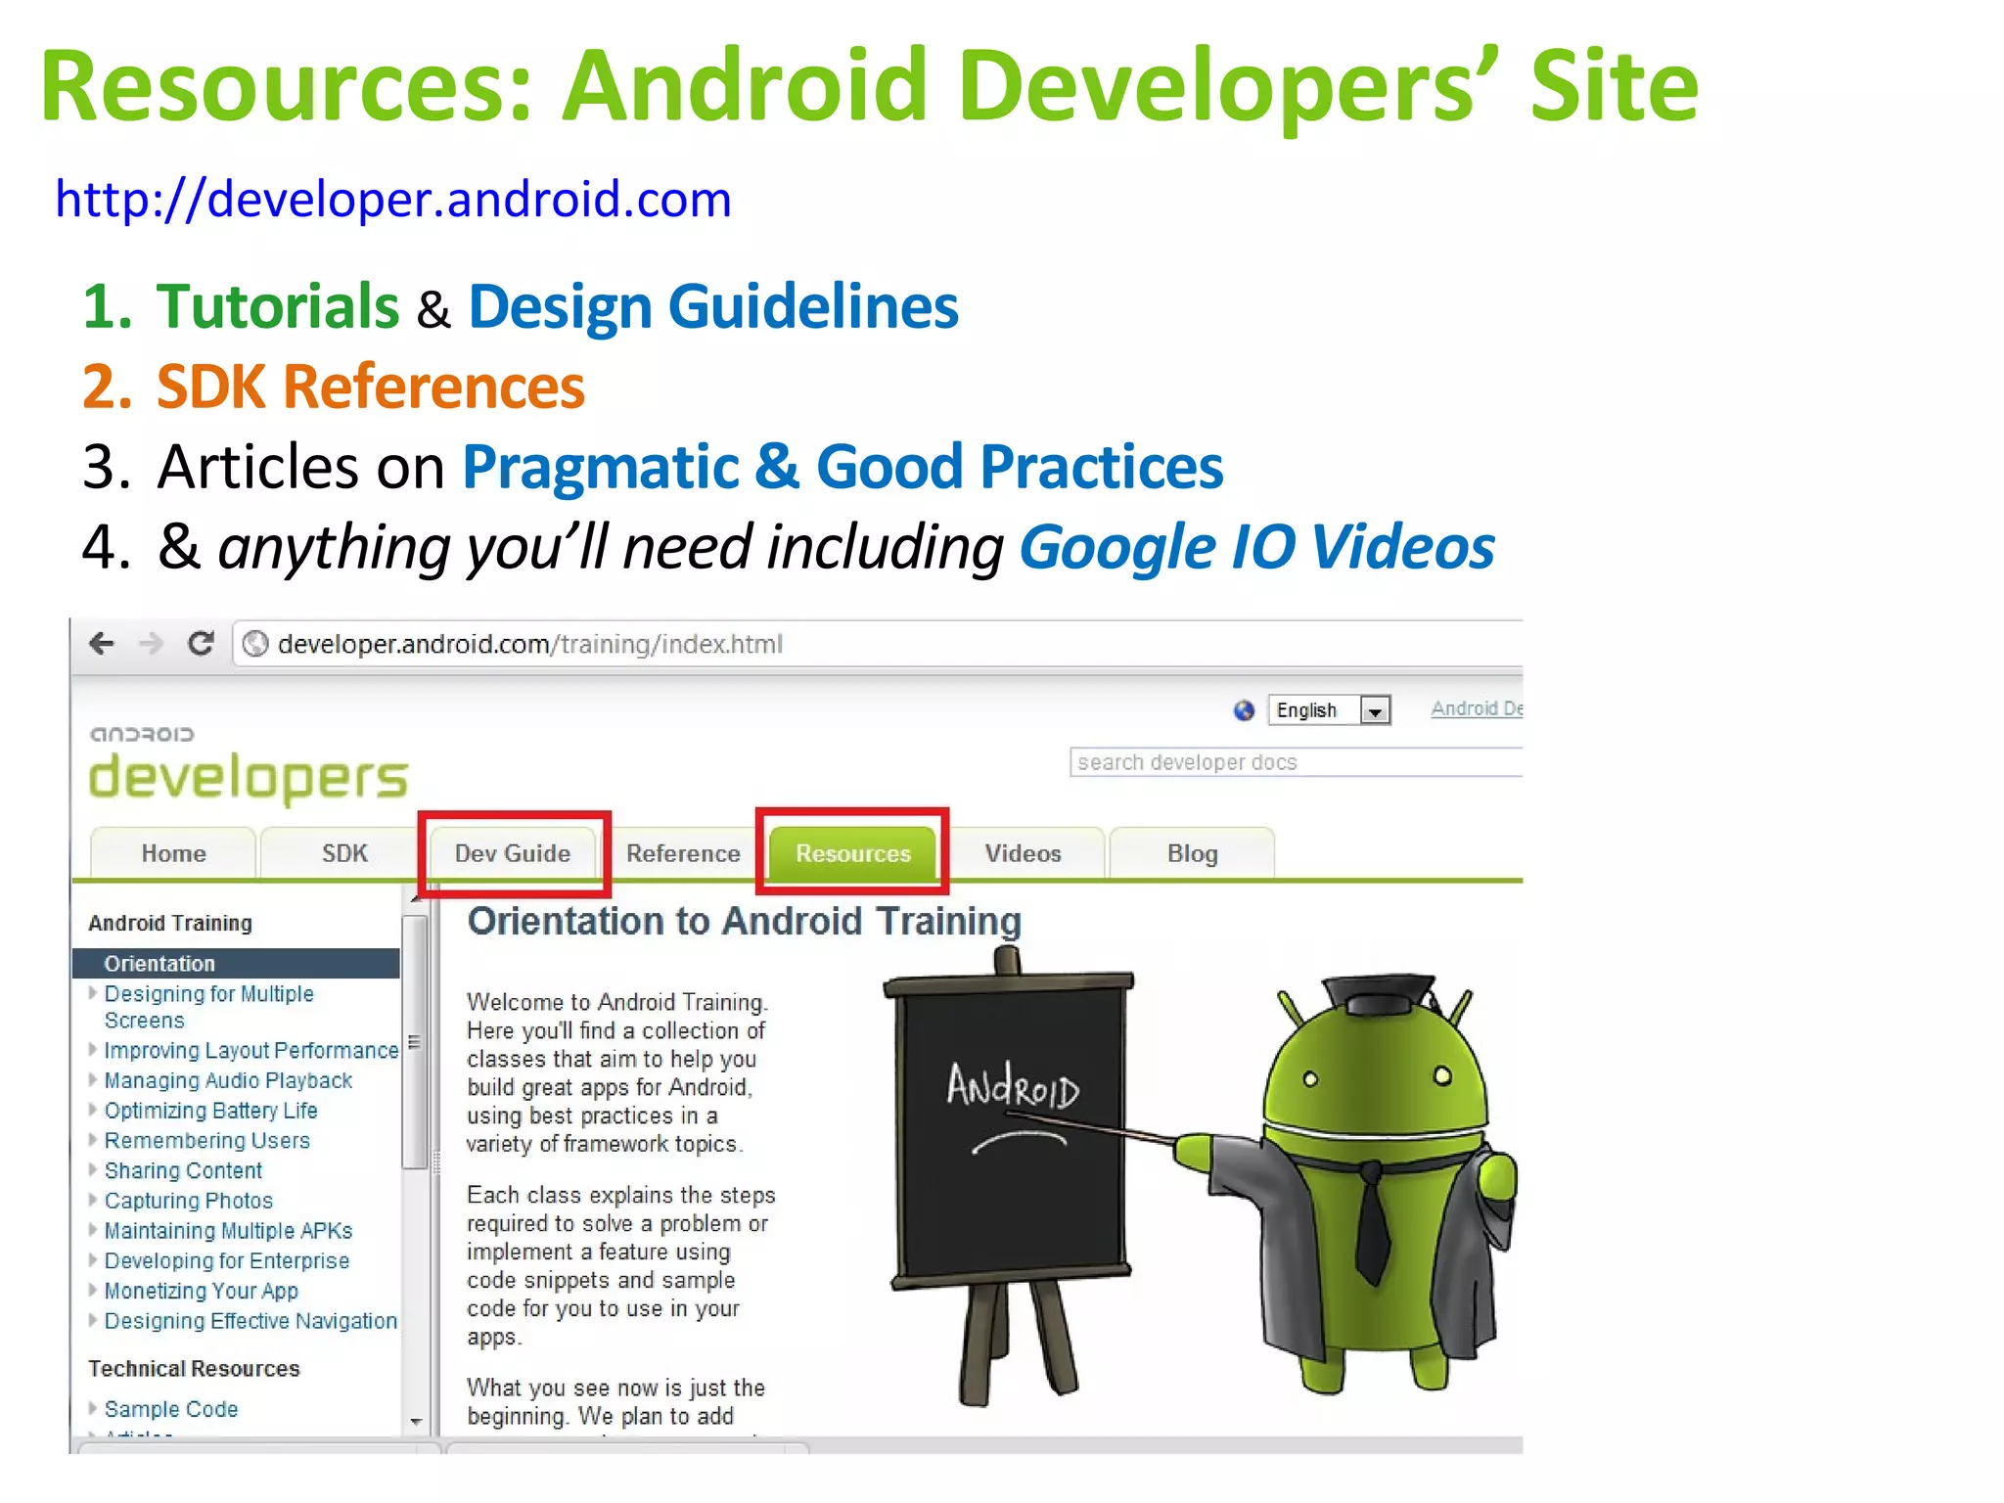Open the SDK tab
The height and width of the screenshot is (1503, 2004).
tap(344, 853)
